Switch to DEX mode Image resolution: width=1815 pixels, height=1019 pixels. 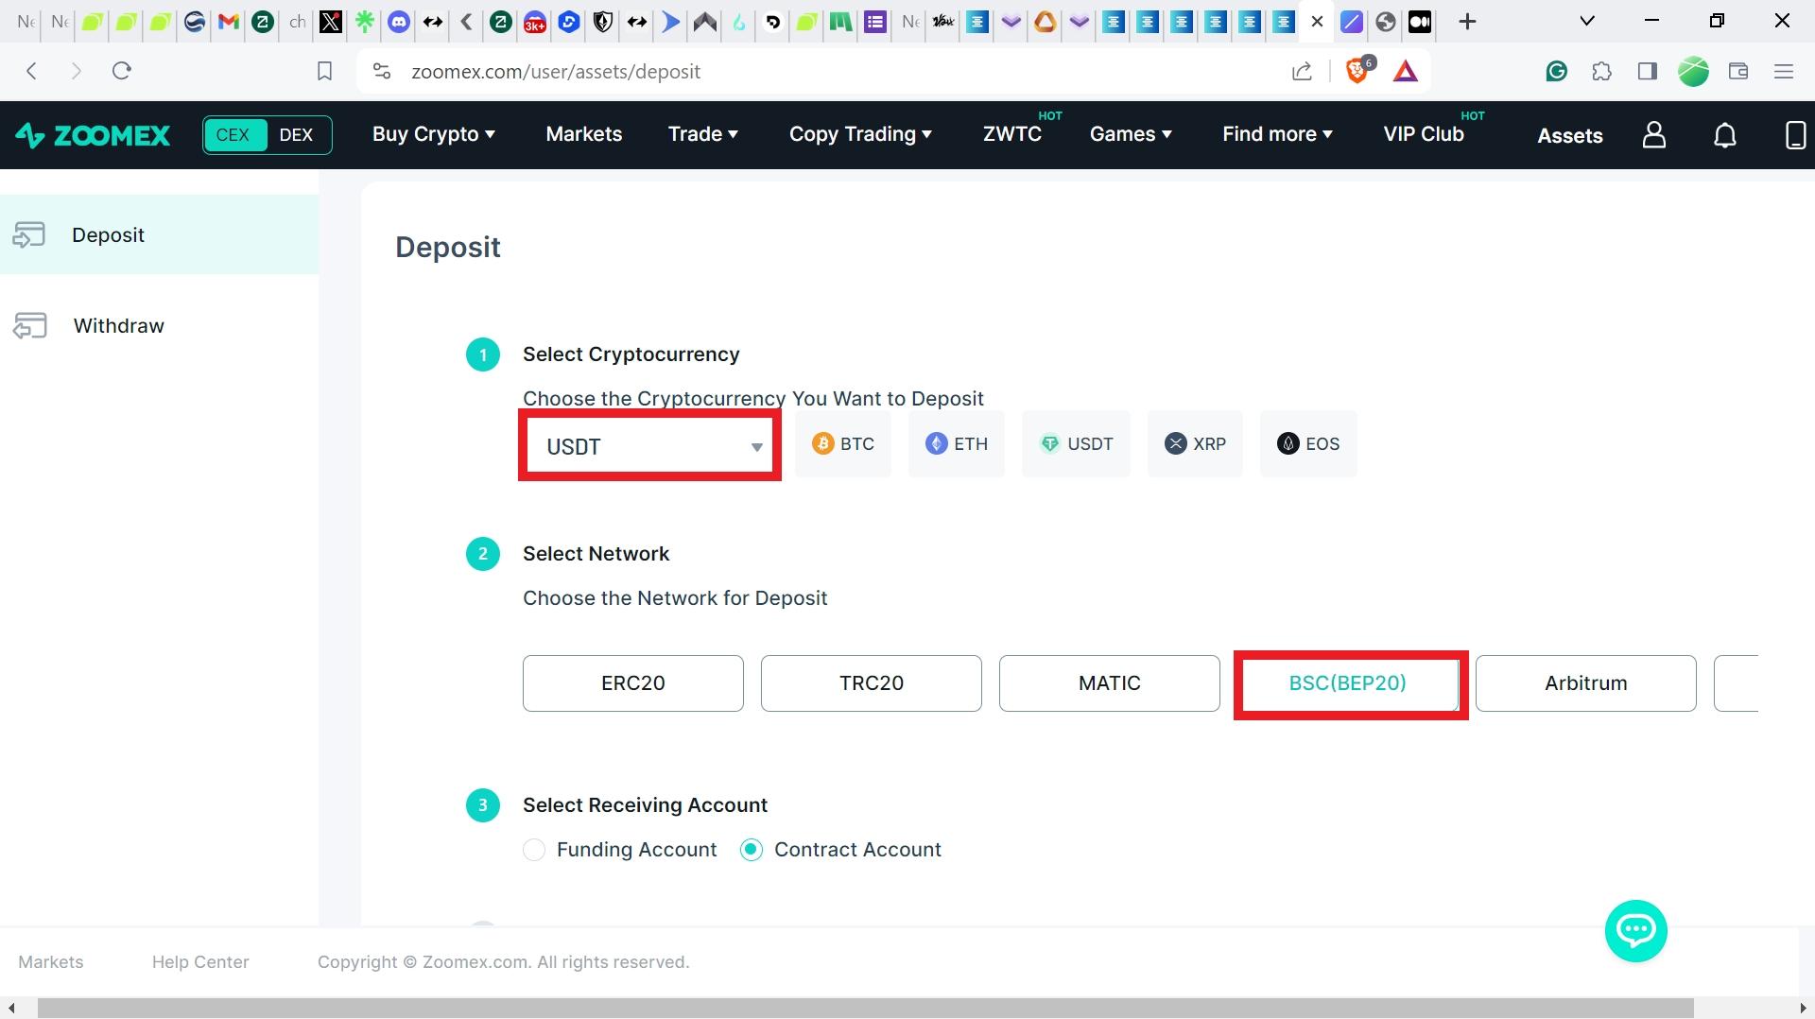tap(297, 134)
